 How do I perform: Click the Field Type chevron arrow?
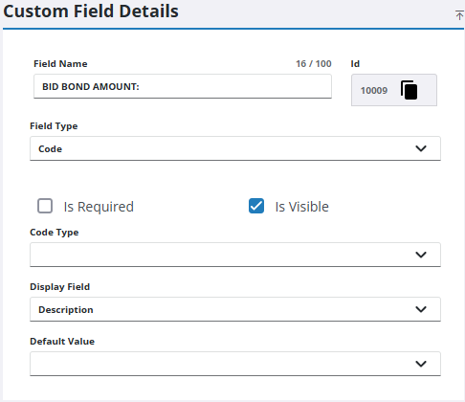click(421, 148)
